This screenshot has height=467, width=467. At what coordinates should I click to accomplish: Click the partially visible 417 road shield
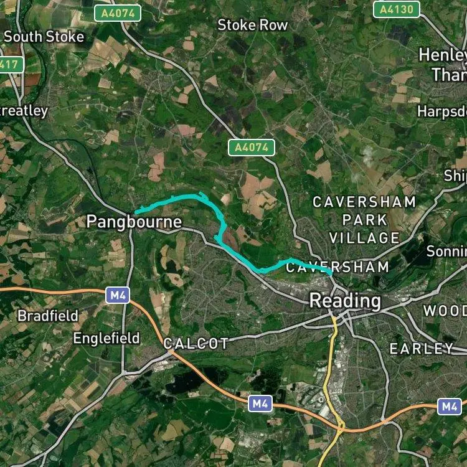[x=11, y=65]
